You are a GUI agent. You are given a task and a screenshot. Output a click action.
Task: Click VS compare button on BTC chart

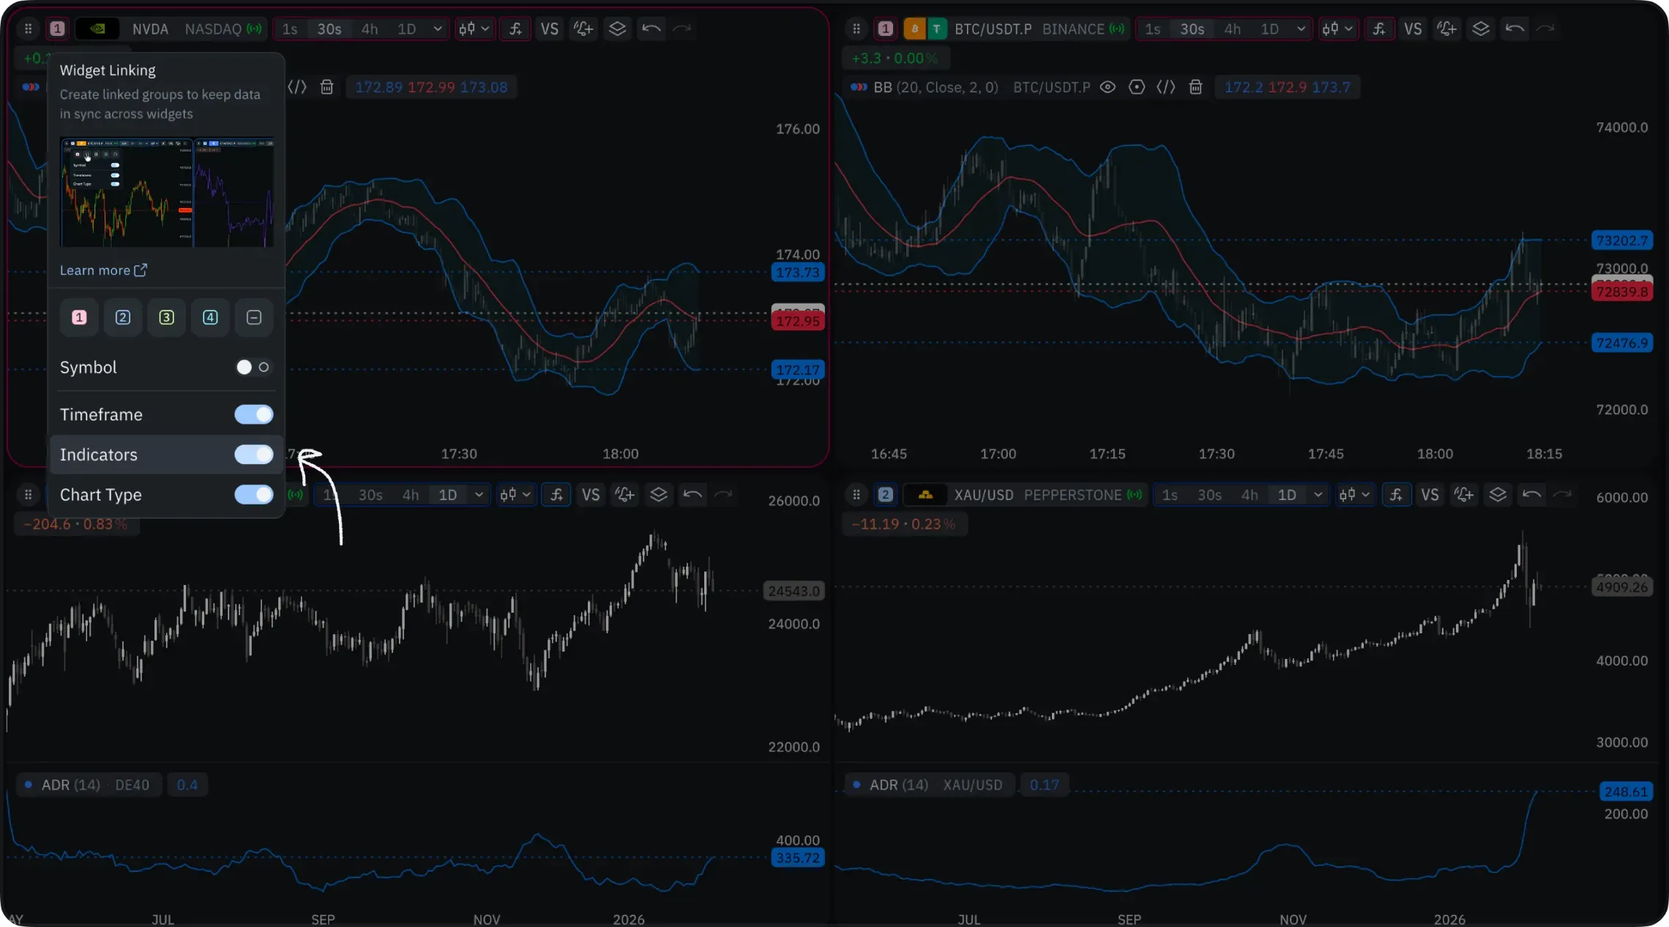click(x=1413, y=29)
